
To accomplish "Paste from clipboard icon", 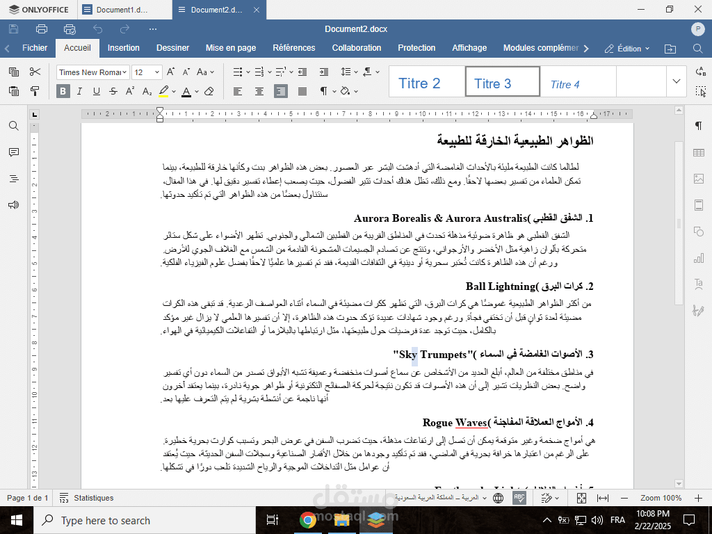I will [x=14, y=91].
